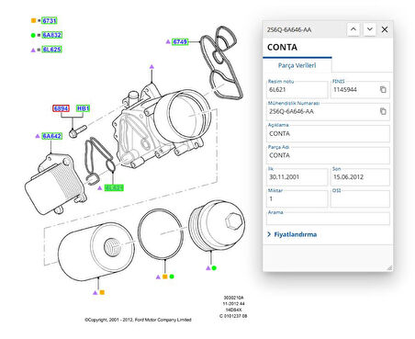Screen dimensions: 415x339
Task: Switch to the Parça Verileri tab
Action: (x=297, y=65)
